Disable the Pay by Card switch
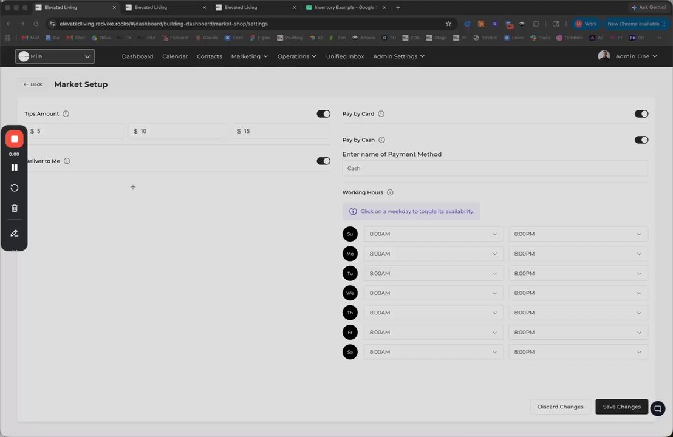Image resolution: width=673 pixels, height=437 pixels. (641, 113)
